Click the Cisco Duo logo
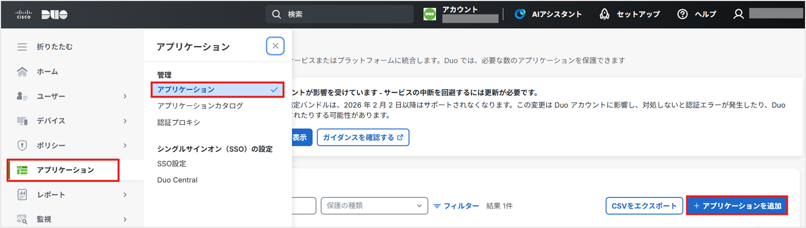Screen dimensions: 806x228 (42, 14)
